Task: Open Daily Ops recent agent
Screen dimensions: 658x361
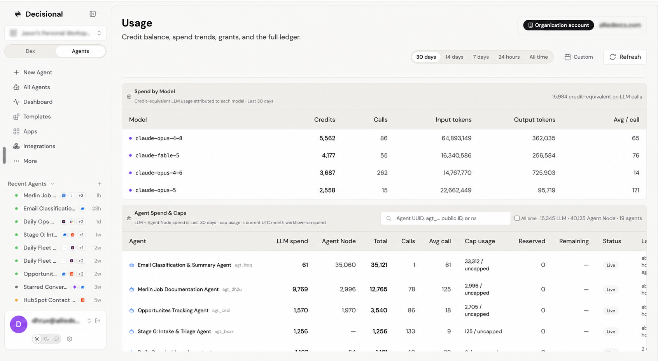Action: coord(38,221)
